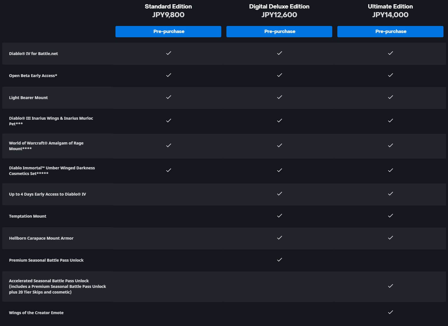Viewport: 448px width, 326px height.
Task: Click Ultimate Edition checkmark for Wings of Creator Emote
Action: 391,312
